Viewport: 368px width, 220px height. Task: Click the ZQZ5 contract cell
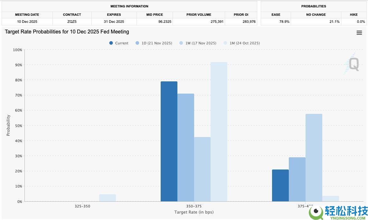pyautogui.click(x=72, y=22)
